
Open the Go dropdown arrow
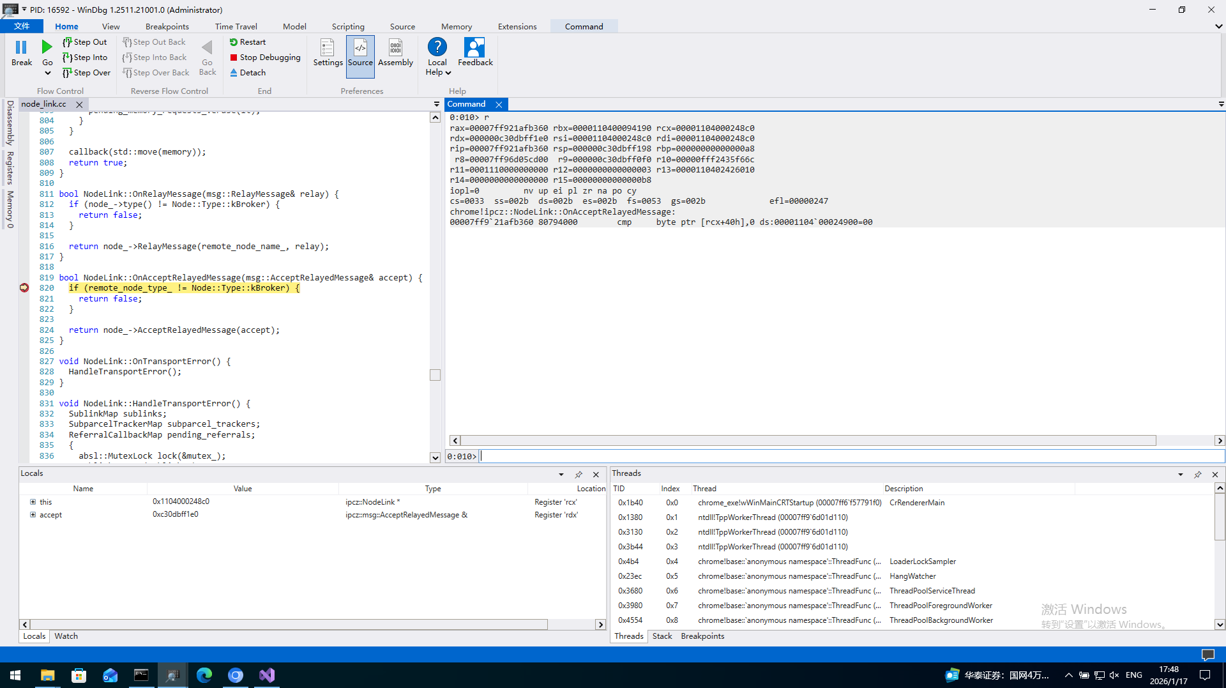tap(47, 73)
